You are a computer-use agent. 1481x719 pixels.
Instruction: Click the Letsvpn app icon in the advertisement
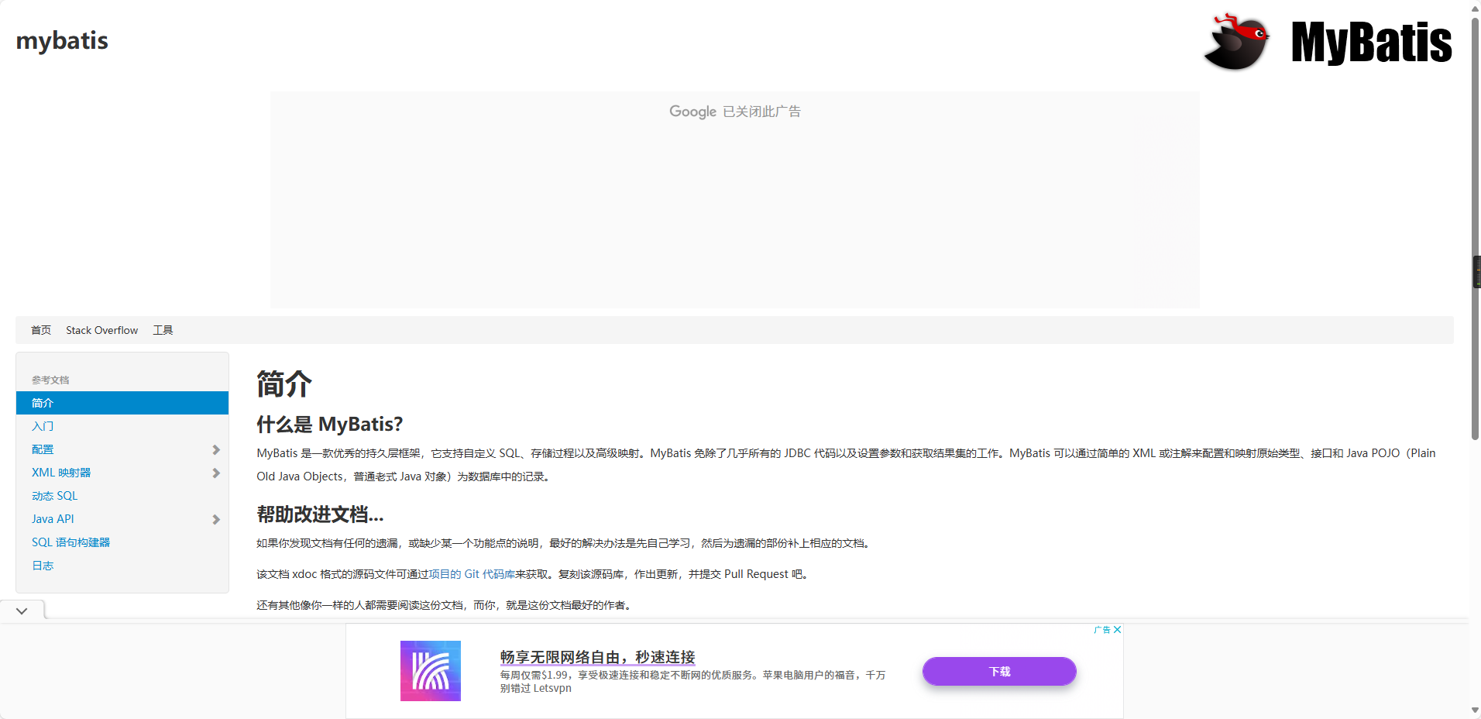tap(430, 671)
